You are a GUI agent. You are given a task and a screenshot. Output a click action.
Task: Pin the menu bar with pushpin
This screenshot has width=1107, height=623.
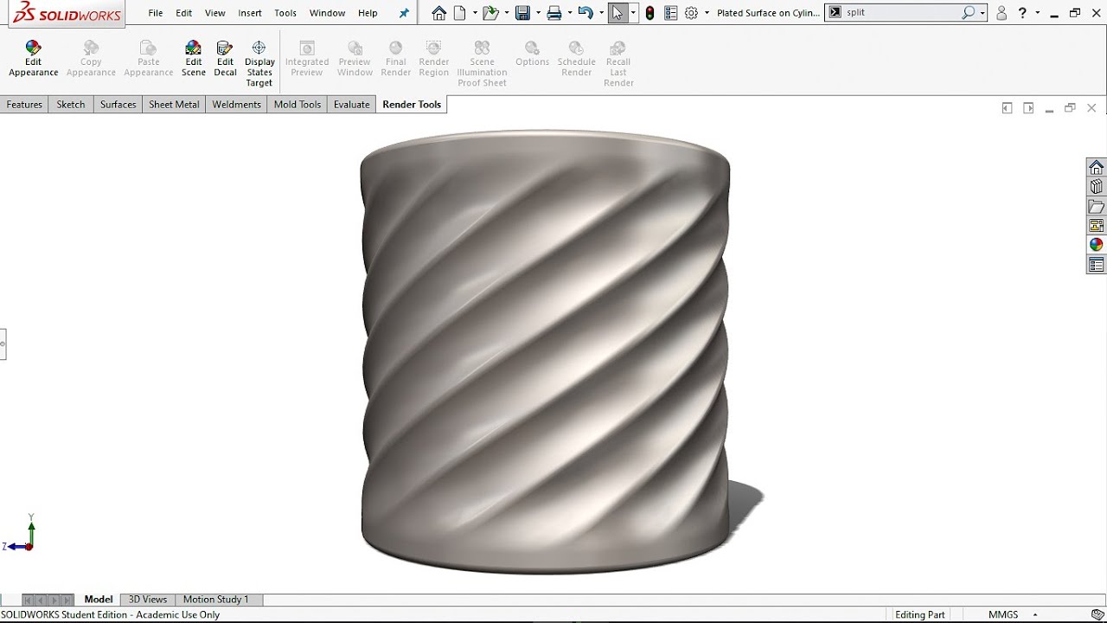point(404,13)
